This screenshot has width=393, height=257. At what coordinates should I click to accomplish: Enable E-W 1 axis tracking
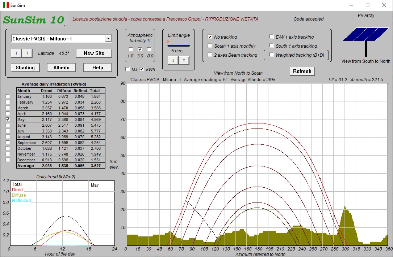click(271, 37)
